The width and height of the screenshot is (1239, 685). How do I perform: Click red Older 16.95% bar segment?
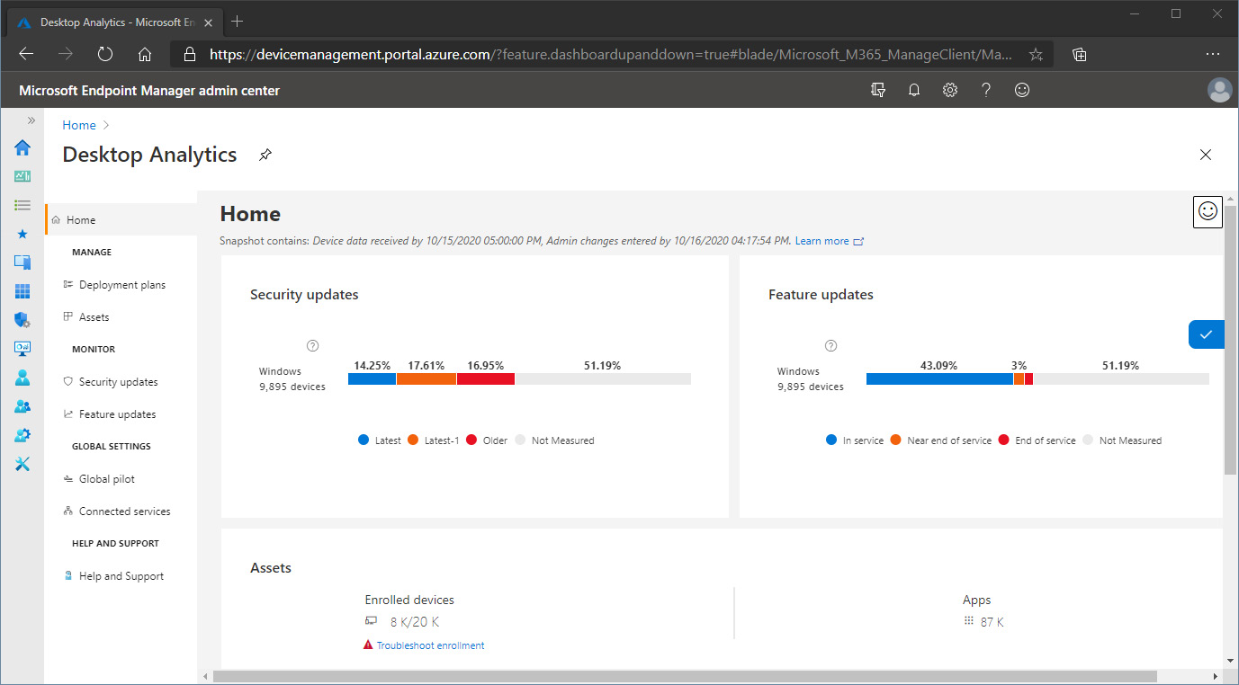[486, 378]
